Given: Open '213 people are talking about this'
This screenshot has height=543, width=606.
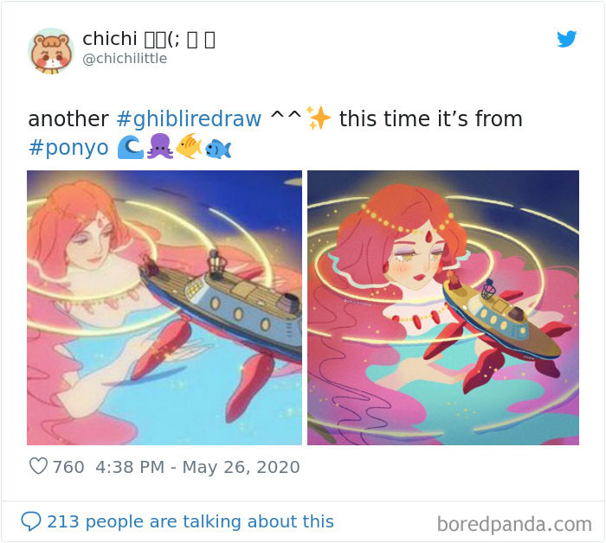Looking at the screenshot, I should tap(190, 521).
